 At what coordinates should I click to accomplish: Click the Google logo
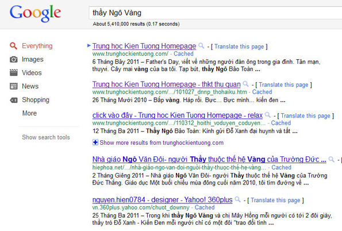click(x=35, y=13)
